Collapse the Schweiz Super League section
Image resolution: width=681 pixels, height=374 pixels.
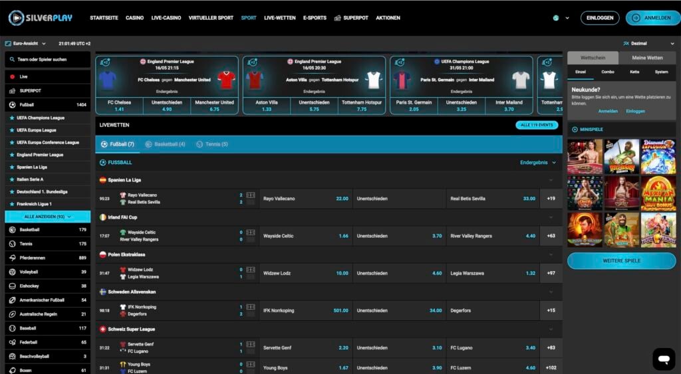coord(551,329)
